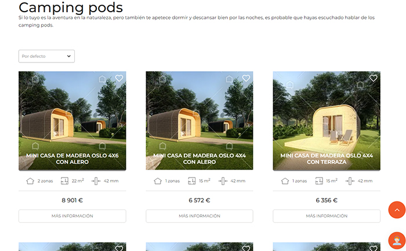Click the floor plan area icon for 22 m²

[x=64, y=181]
